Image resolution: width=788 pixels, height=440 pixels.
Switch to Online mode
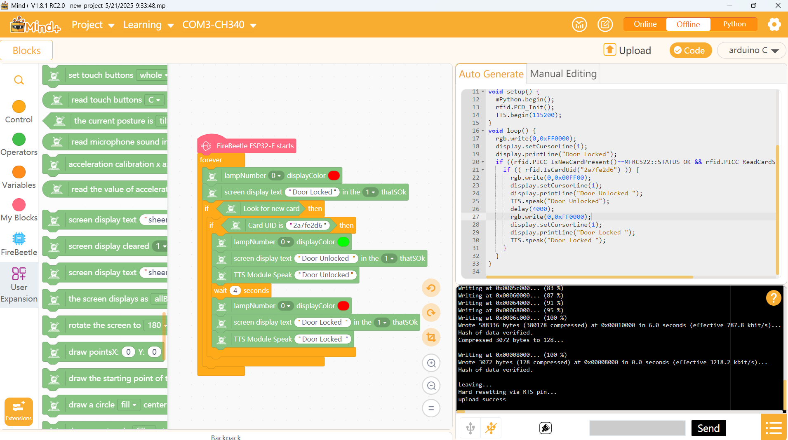(x=645, y=24)
